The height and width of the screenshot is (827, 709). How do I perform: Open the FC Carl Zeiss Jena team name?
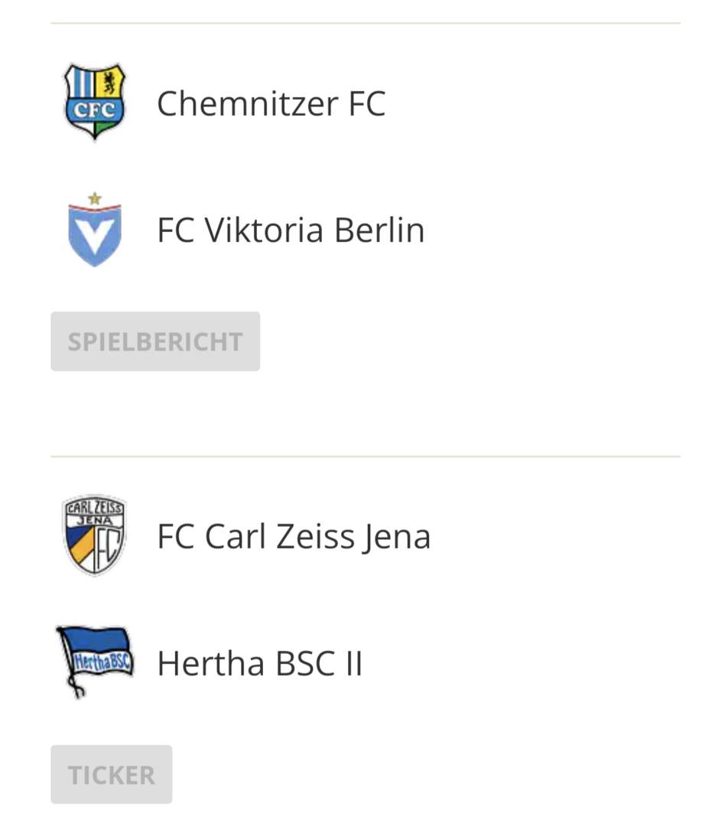[294, 536]
